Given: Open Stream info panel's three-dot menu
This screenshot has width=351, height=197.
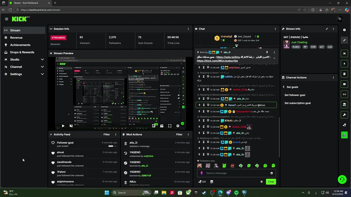Looking at the screenshot, I should click(333, 29).
